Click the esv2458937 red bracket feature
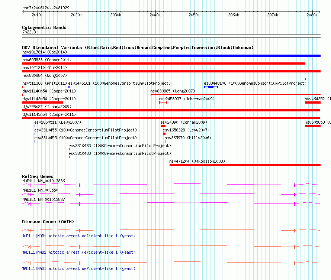This screenshot has height=280, width=331. [163, 102]
